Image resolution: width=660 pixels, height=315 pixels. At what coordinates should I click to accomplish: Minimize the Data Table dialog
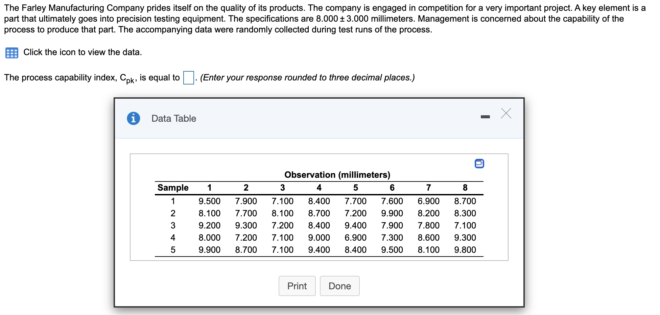[485, 117]
